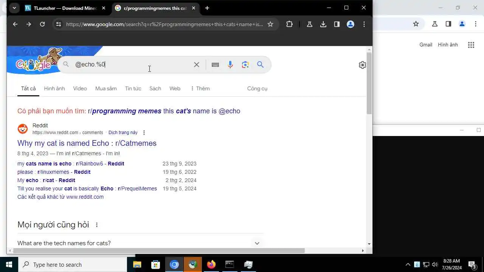Close the r/programmingmemes search tab
This screenshot has width=484, height=272.
click(194, 8)
